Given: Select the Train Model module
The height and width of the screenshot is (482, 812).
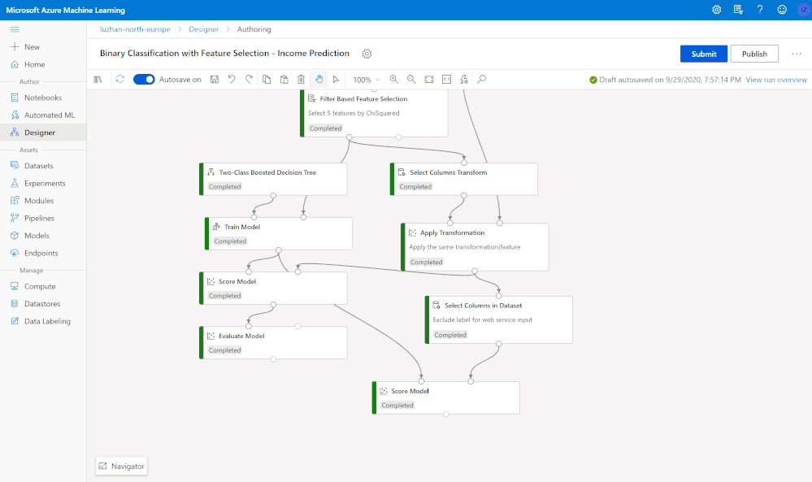Looking at the screenshot, I should (x=279, y=233).
